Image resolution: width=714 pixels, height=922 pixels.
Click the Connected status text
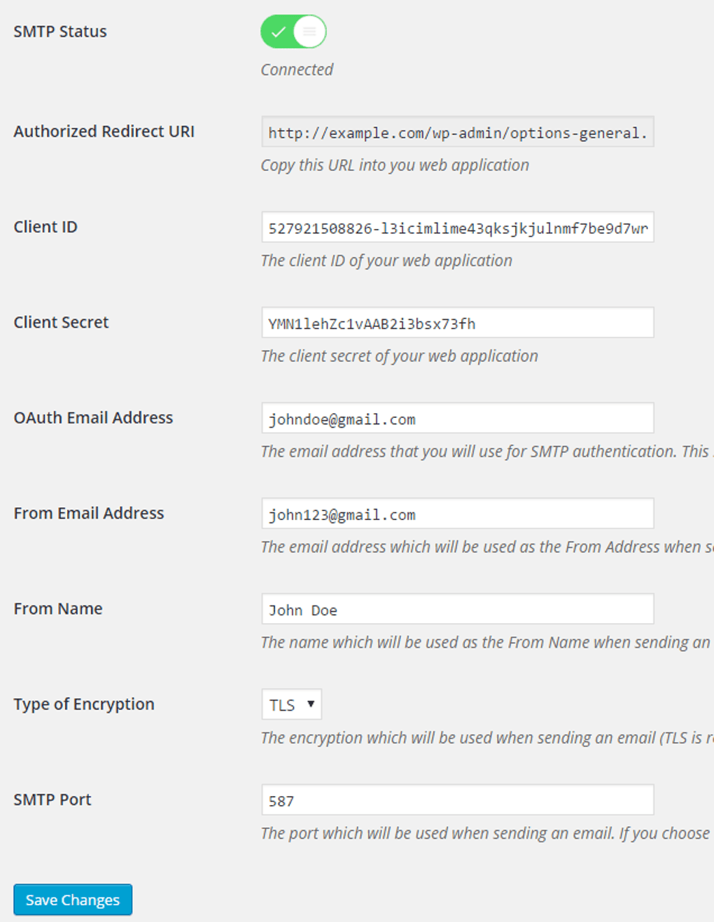pyautogui.click(x=297, y=69)
